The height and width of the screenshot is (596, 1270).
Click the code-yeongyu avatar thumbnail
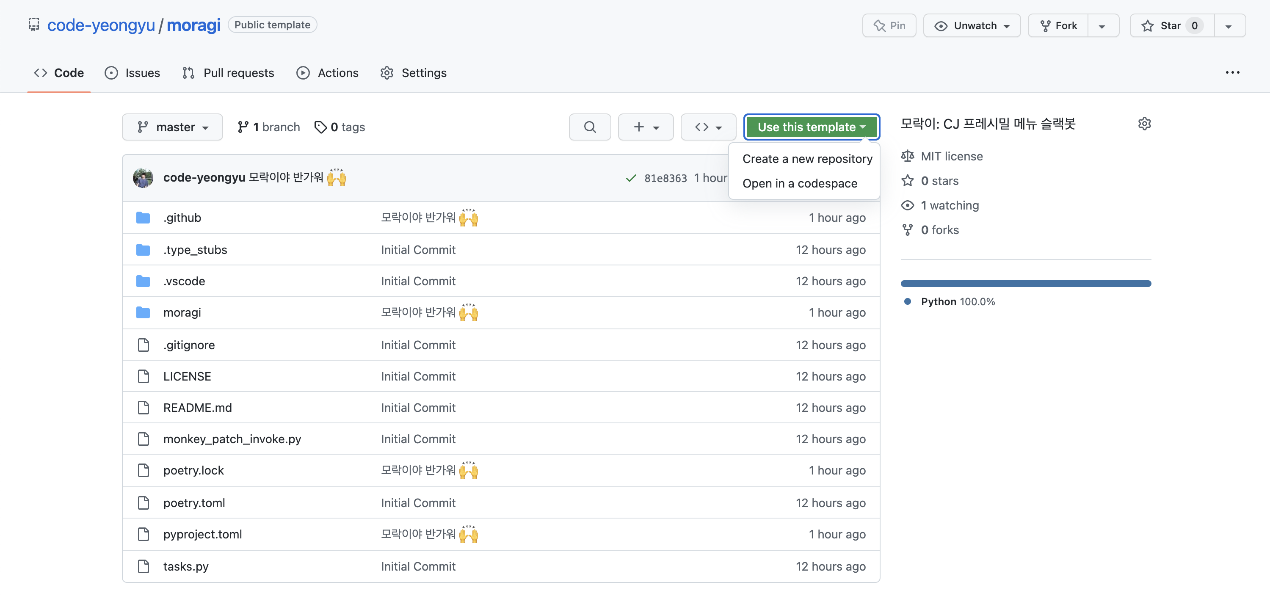pos(143,177)
